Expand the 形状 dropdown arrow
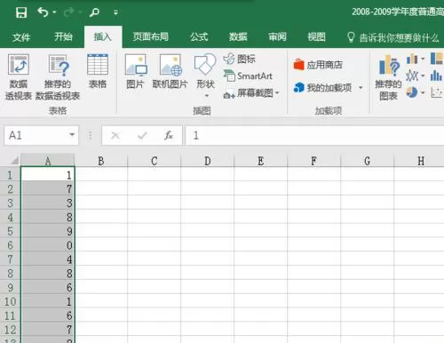The image size is (444, 343). click(x=207, y=96)
